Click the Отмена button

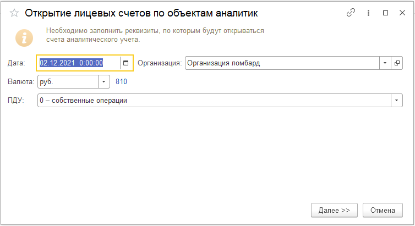(383, 210)
